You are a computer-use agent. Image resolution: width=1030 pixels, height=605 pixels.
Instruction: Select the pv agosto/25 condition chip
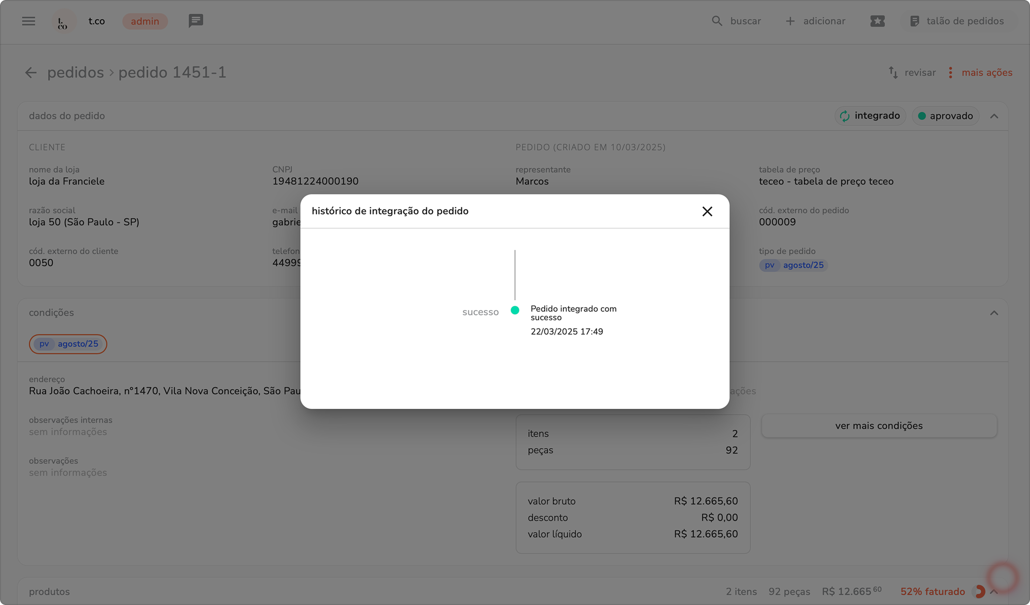click(x=68, y=344)
